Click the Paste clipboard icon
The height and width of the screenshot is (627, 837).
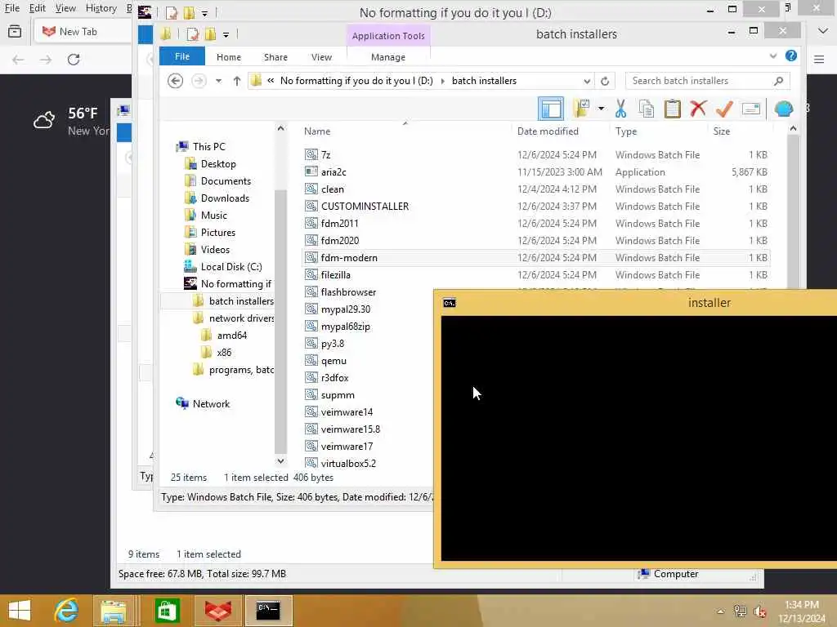click(673, 109)
